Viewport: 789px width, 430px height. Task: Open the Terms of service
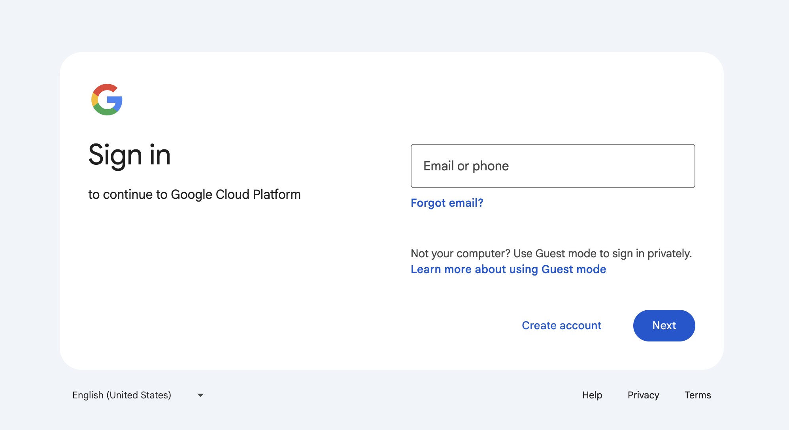(x=698, y=395)
